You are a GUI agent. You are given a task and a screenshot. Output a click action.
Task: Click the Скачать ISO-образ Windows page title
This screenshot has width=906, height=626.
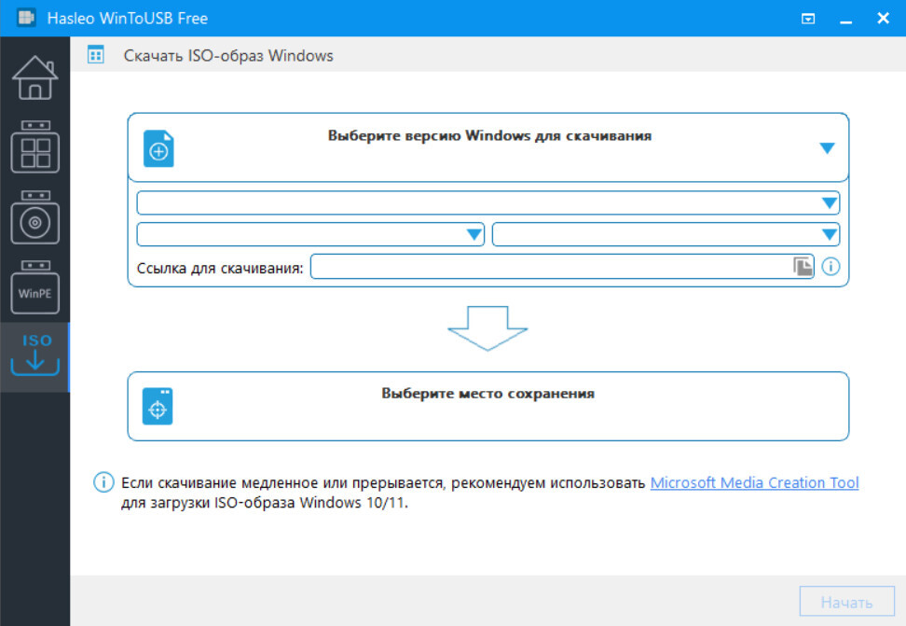(x=228, y=56)
